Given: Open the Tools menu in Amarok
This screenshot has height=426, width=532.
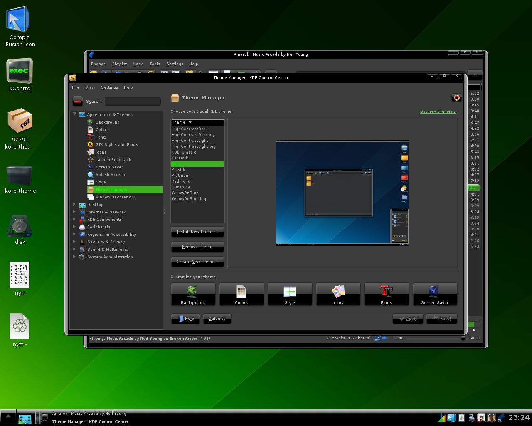Looking at the screenshot, I should 155,64.
